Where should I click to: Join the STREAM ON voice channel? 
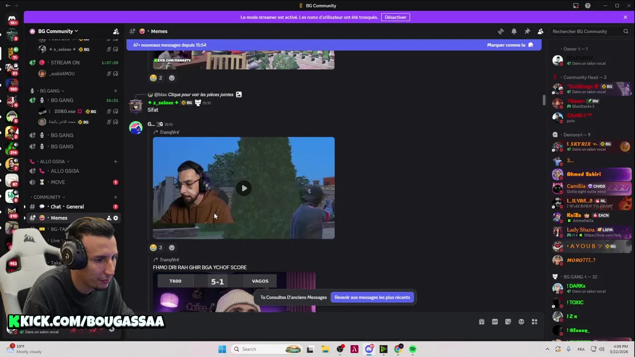click(73, 62)
